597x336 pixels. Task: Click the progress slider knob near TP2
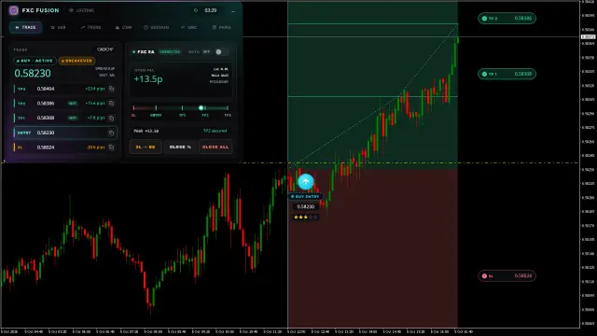coord(201,108)
